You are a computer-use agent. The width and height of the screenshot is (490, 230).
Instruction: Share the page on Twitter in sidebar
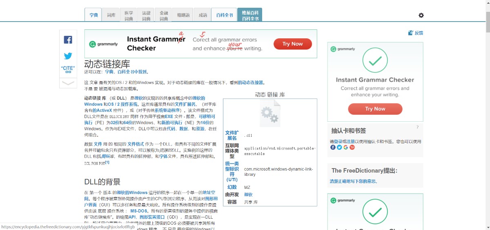[x=68, y=56]
